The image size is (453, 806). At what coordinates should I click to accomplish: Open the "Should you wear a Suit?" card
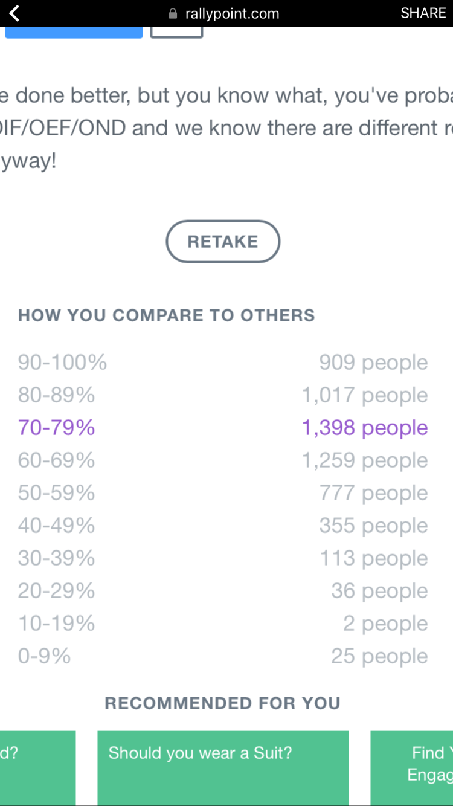point(223,767)
